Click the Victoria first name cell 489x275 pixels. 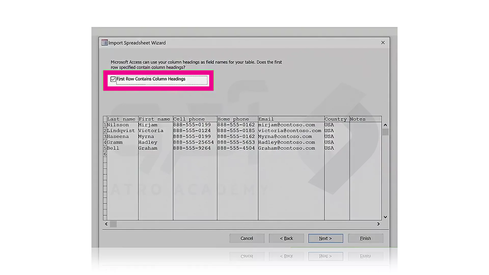coord(156,131)
